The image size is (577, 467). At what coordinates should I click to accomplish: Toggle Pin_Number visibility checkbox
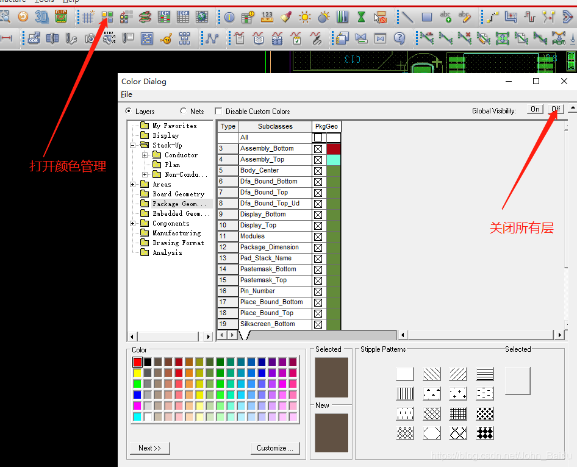pyautogui.click(x=318, y=291)
